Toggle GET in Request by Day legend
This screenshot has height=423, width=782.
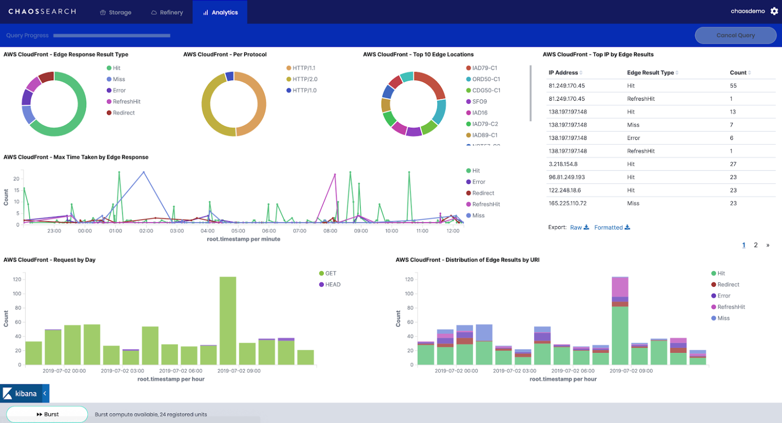point(328,274)
